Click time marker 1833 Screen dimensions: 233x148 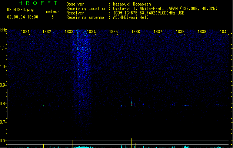click(69, 32)
